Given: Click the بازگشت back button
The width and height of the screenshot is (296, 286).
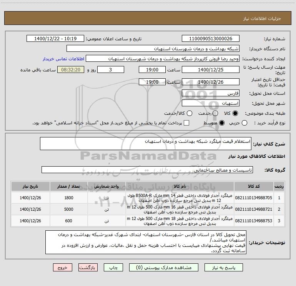Looking at the screenshot, I should [x=88, y=268].
